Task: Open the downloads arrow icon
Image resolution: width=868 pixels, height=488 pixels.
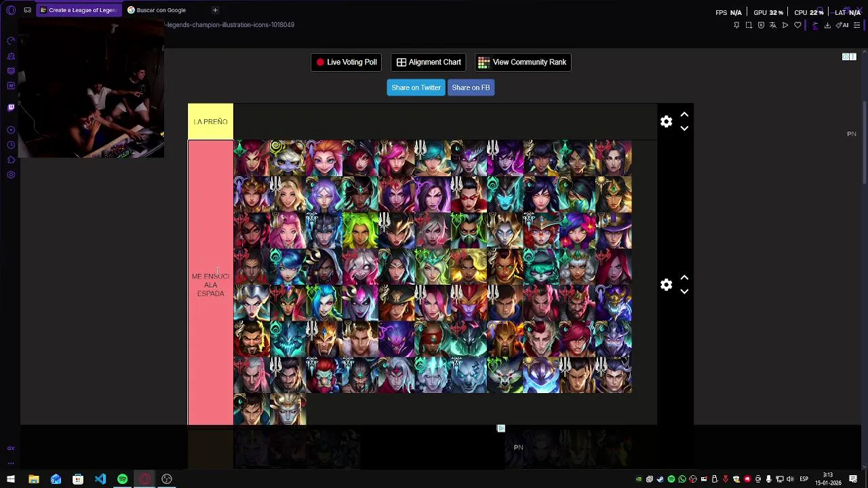Action: pos(827,25)
